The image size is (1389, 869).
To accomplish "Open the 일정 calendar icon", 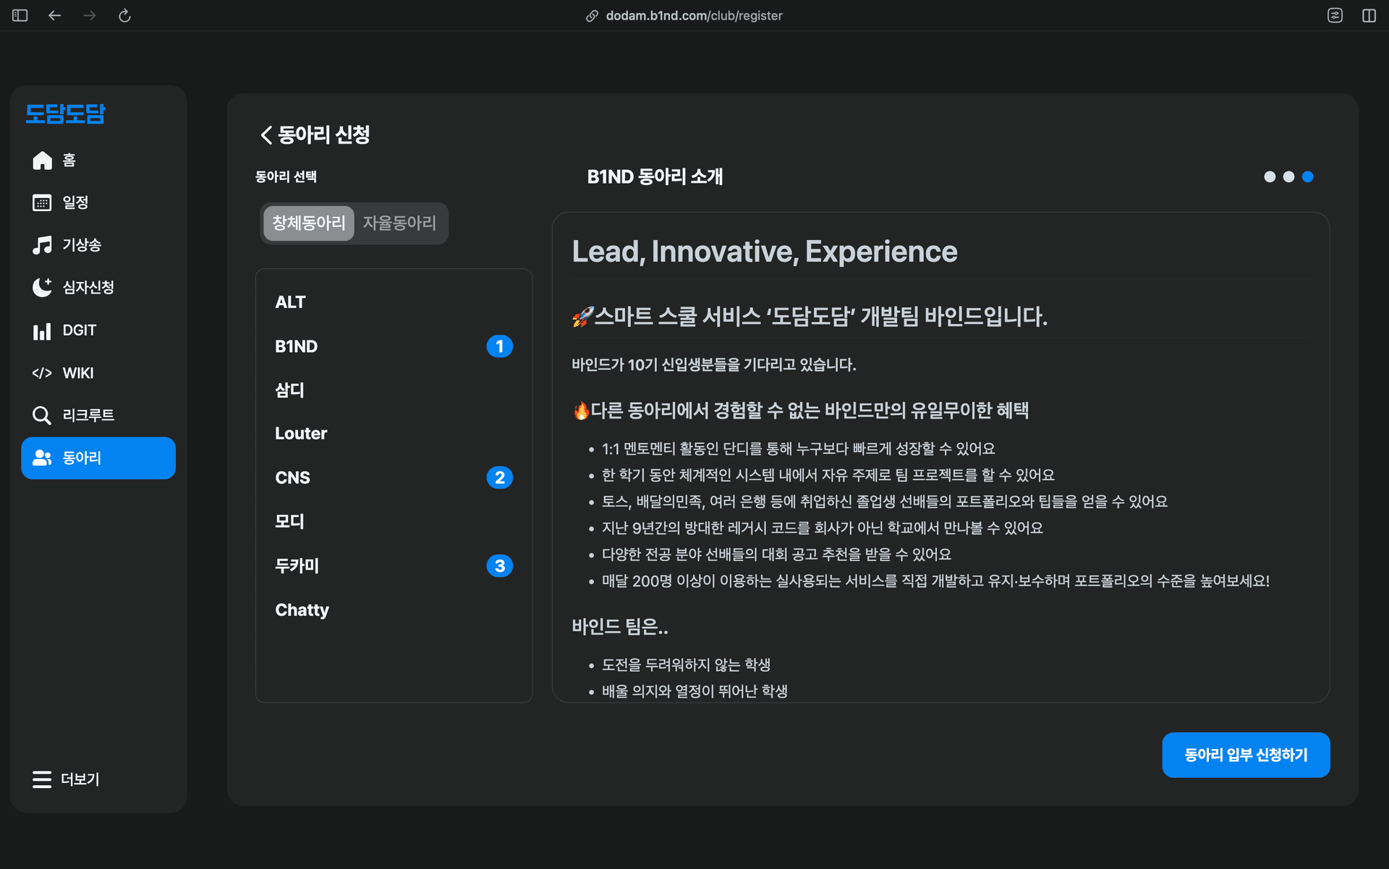I will tap(42, 202).
